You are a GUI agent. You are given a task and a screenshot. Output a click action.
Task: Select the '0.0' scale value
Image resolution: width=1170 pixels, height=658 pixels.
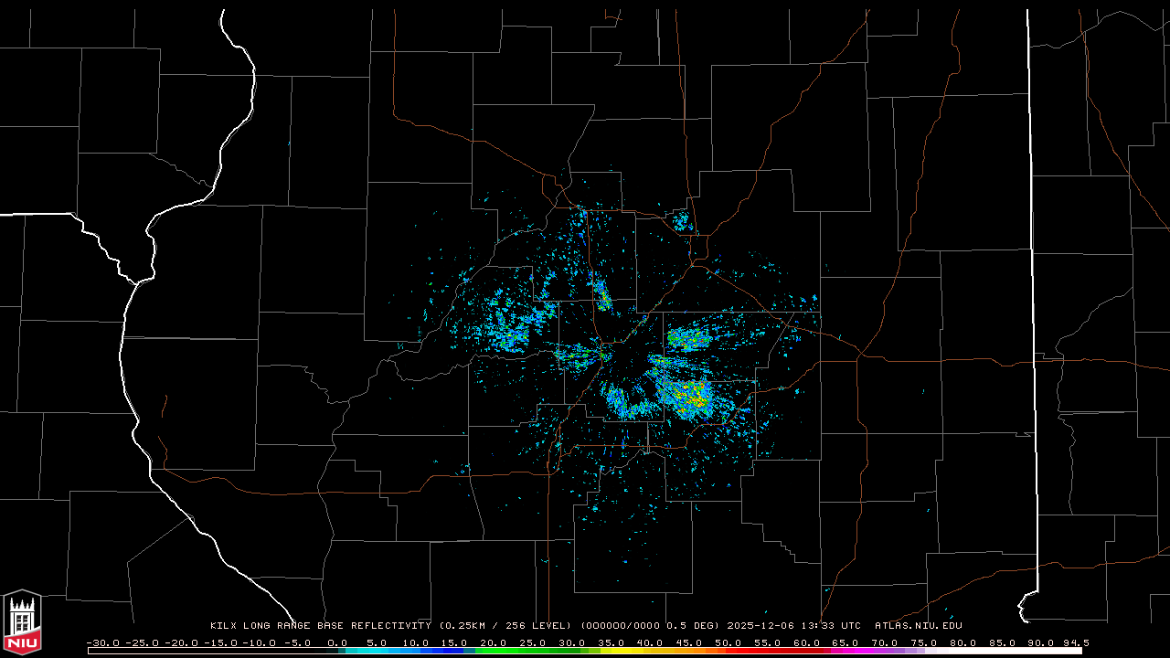337,642
